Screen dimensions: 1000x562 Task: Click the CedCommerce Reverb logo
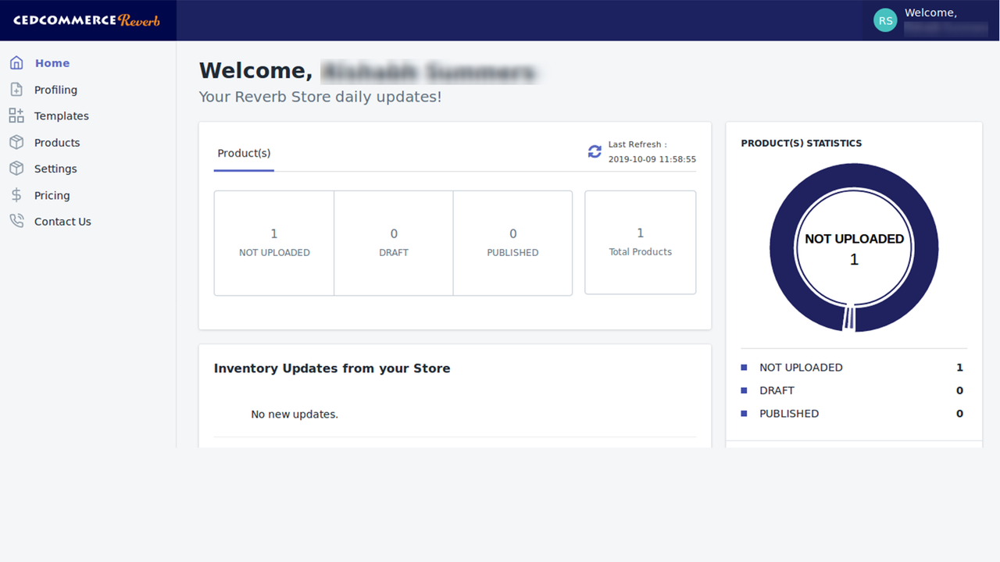tap(87, 20)
